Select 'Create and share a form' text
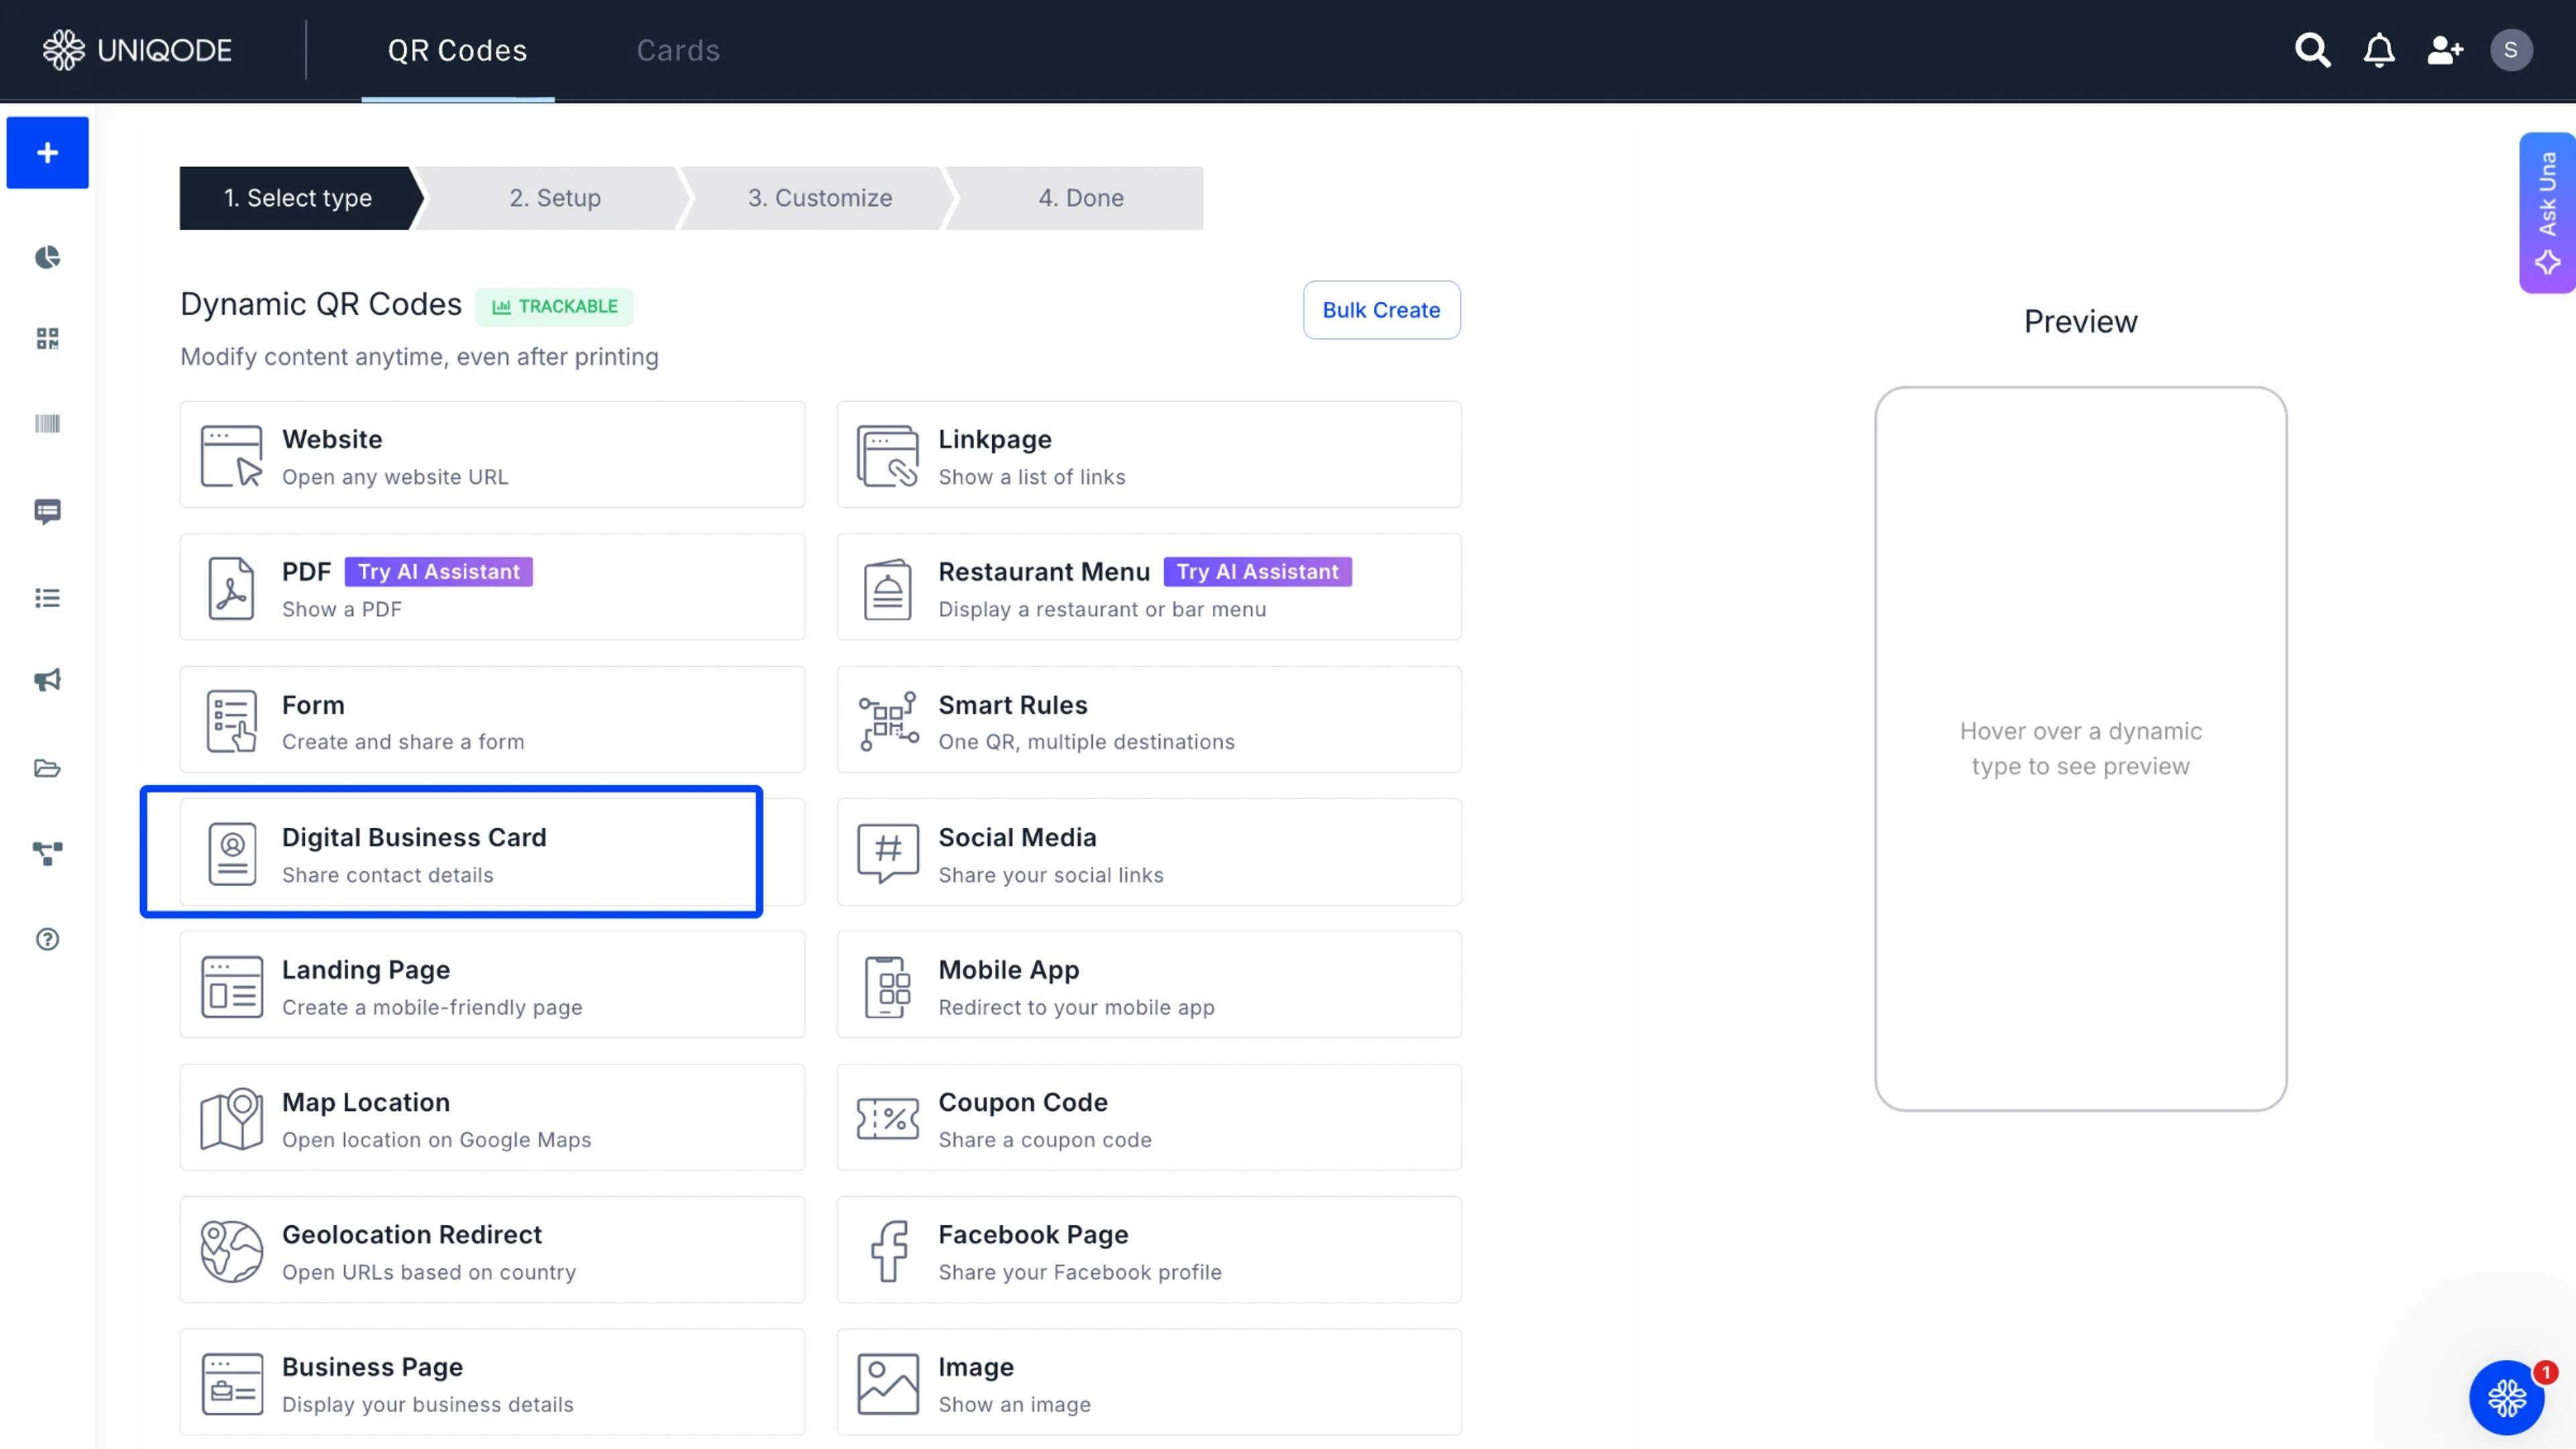This screenshot has height=1449, width=2576. pyautogui.click(x=403, y=742)
